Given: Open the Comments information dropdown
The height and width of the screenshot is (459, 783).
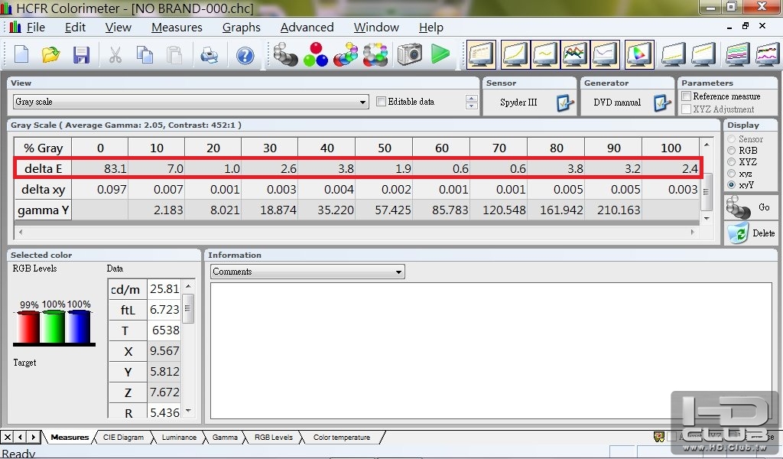Looking at the screenshot, I should coord(307,272).
